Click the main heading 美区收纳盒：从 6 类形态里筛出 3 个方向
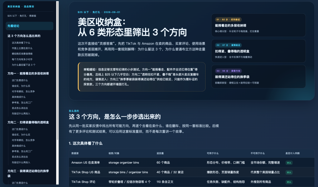Image resolution: width=318 pixels, height=187 pixels. point(132,27)
